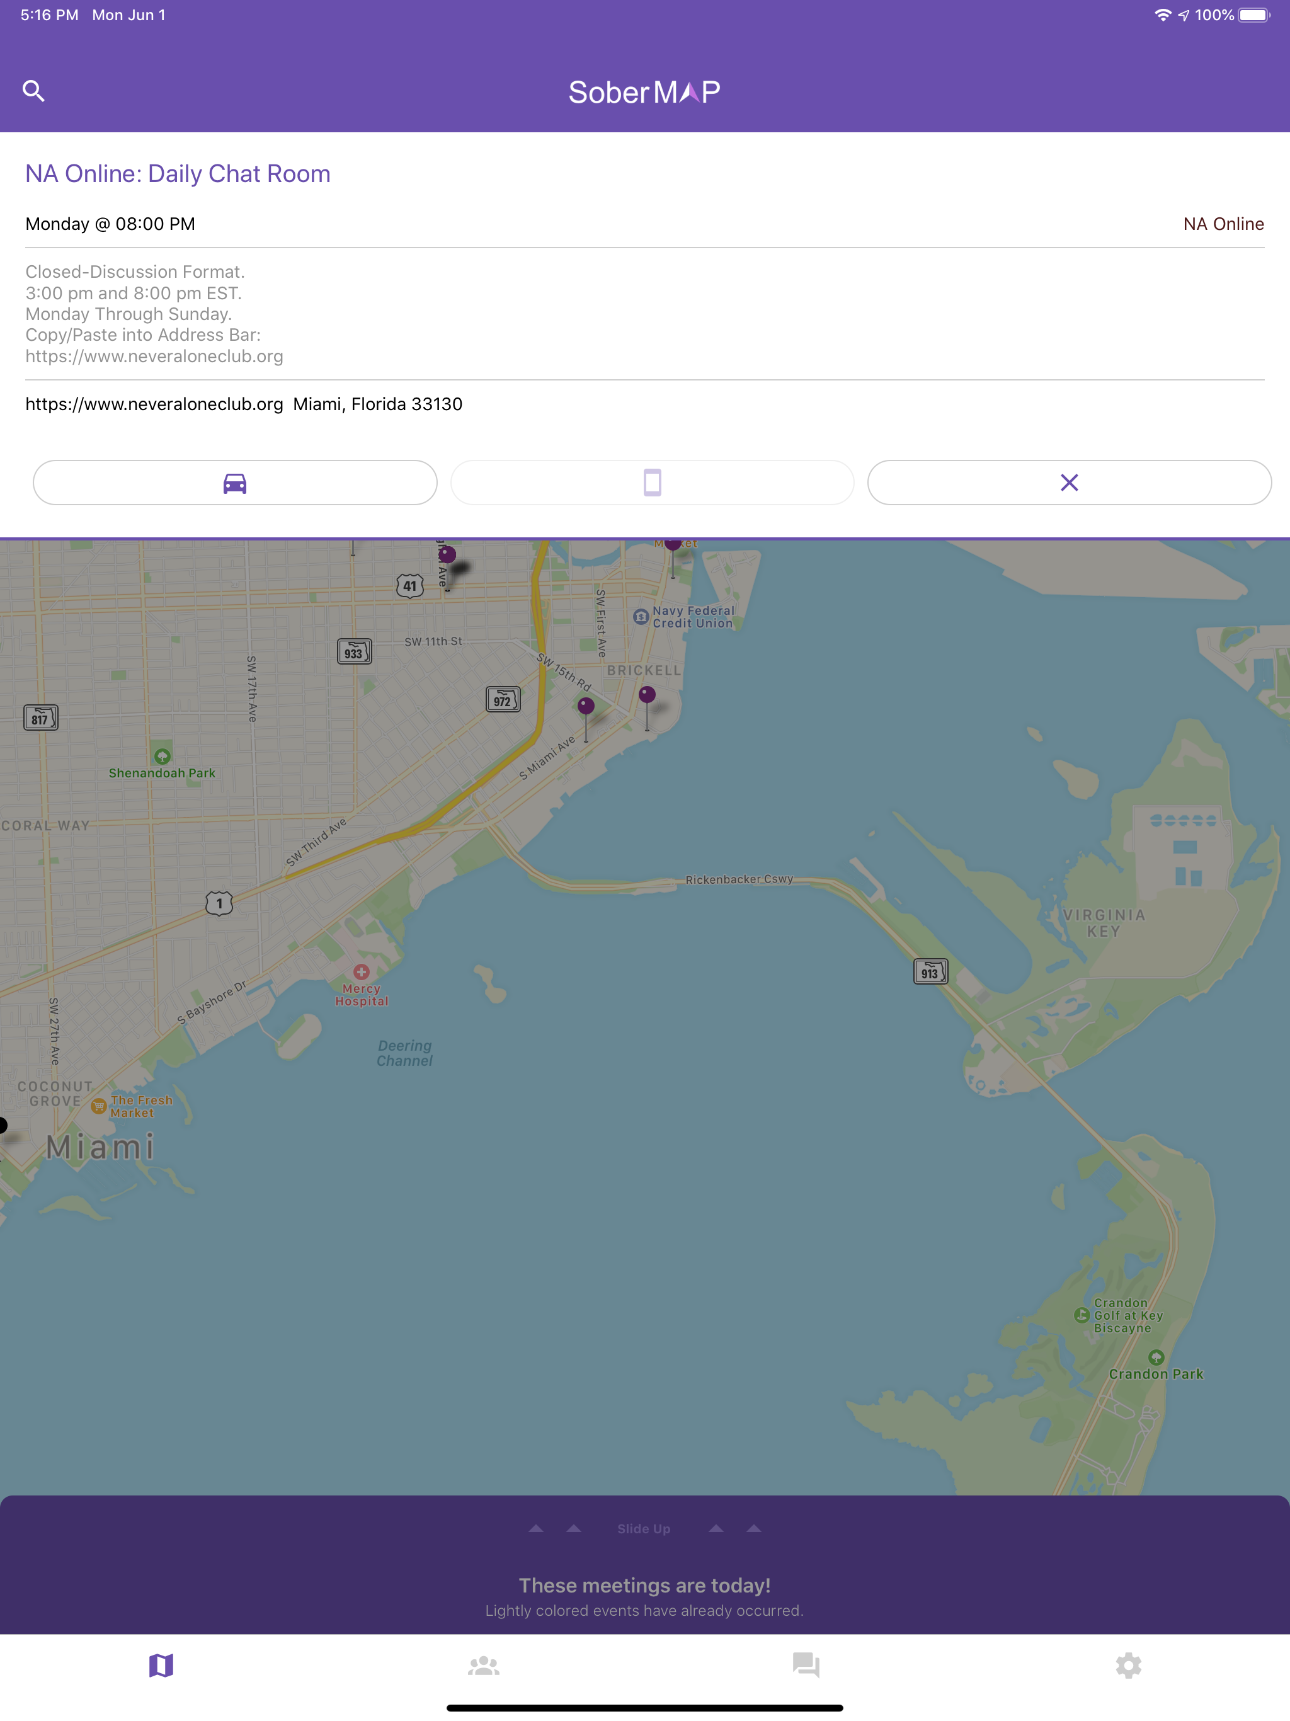Open the neveralonclub.org website link
1290x1721 pixels.
(x=153, y=404)
